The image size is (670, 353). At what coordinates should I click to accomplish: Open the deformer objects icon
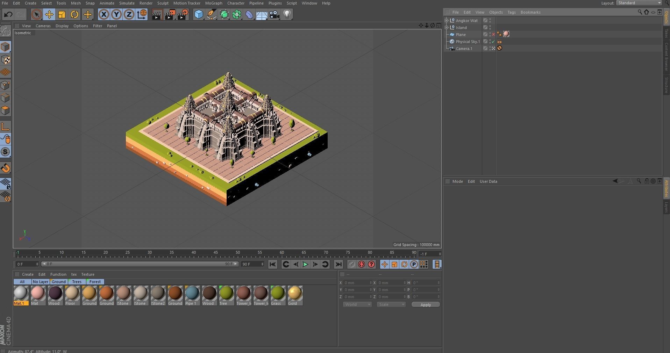click(x=249, y=14)
